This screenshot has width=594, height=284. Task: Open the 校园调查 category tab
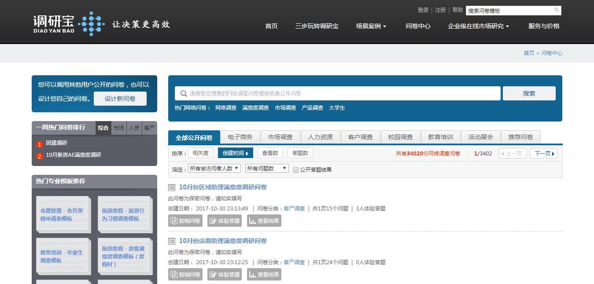pos(400,136)
